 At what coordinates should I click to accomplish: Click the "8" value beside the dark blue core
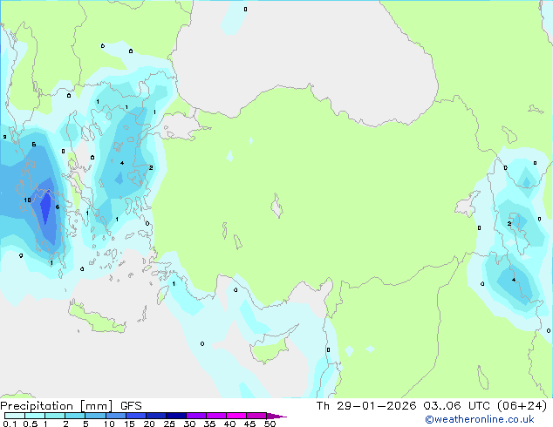click(x=58, y=207)
